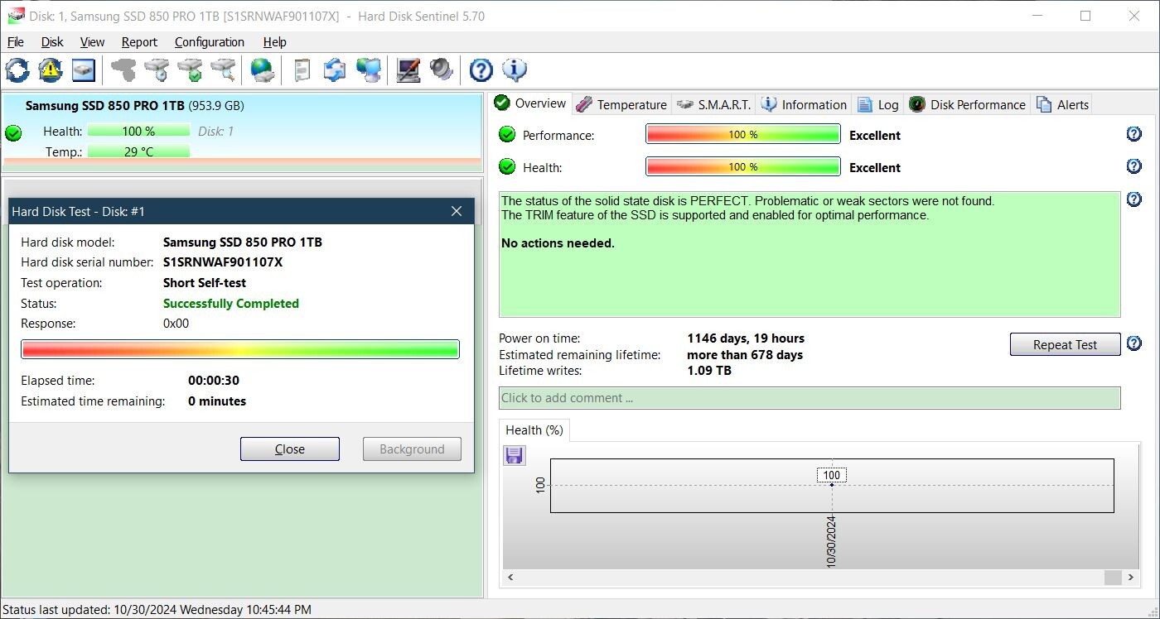Image resolution: width=1160 pixels, height=619 pixels.
Task: Open the Disk Performance tab
Action: pos(968,104)
